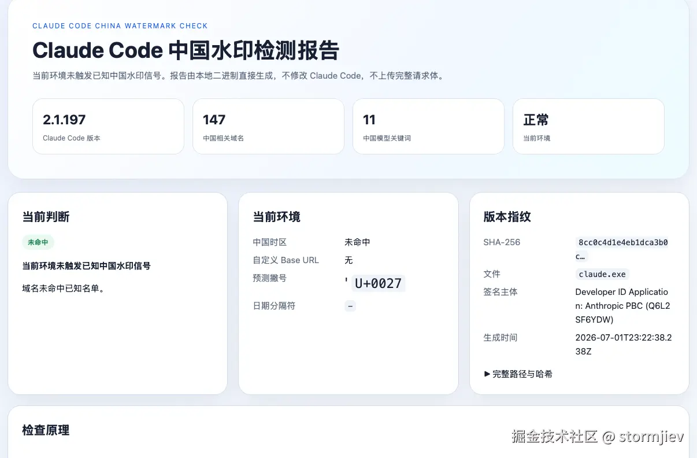
Task: Click the SHA-256 label
Action: click(502, 242)
